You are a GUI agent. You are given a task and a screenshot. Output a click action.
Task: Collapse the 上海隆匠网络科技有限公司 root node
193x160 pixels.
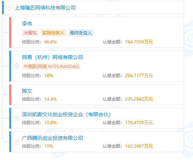[9, 8]
